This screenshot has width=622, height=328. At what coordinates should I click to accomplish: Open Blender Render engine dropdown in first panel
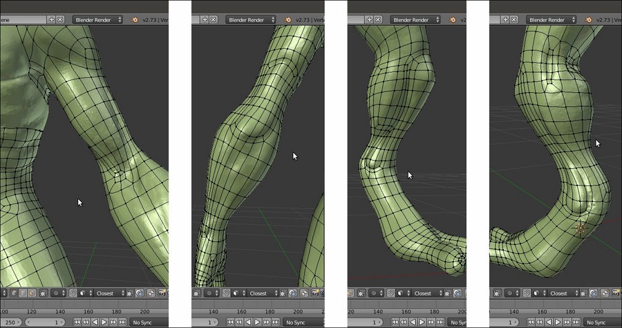97,19
